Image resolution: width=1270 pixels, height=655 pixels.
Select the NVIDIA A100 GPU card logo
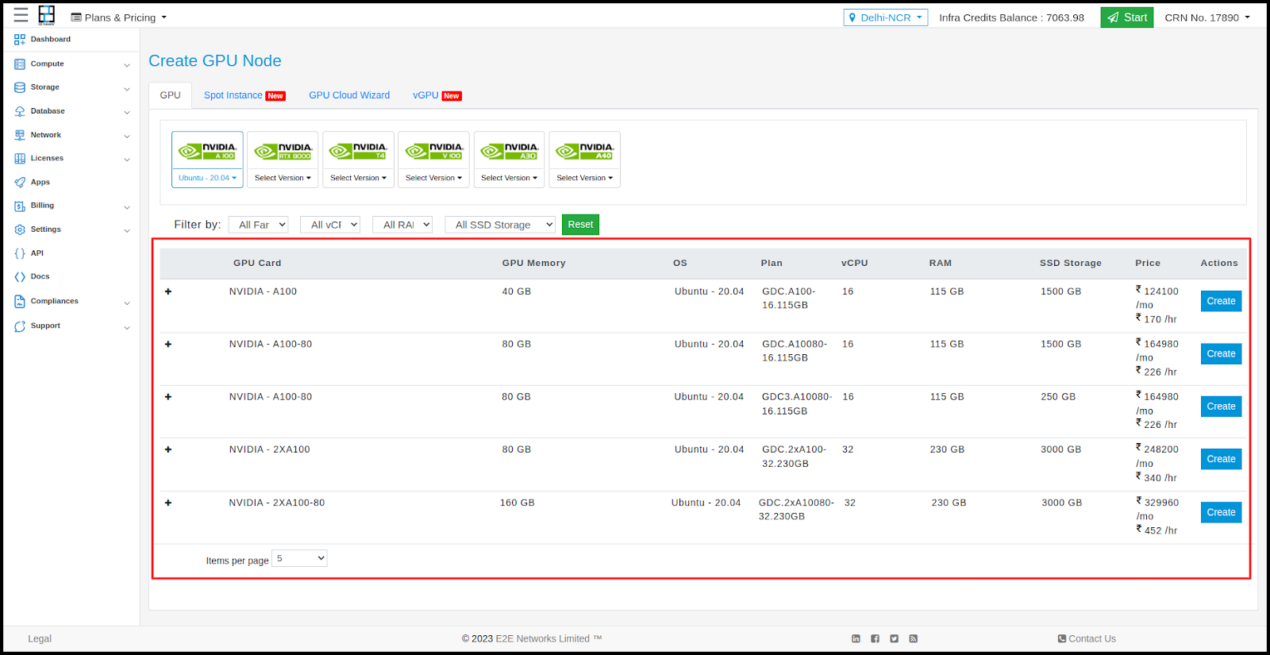click(207, 151)
